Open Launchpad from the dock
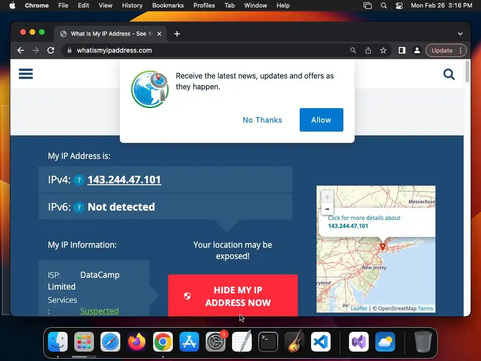The image size is (481, 361). [84, 342]
